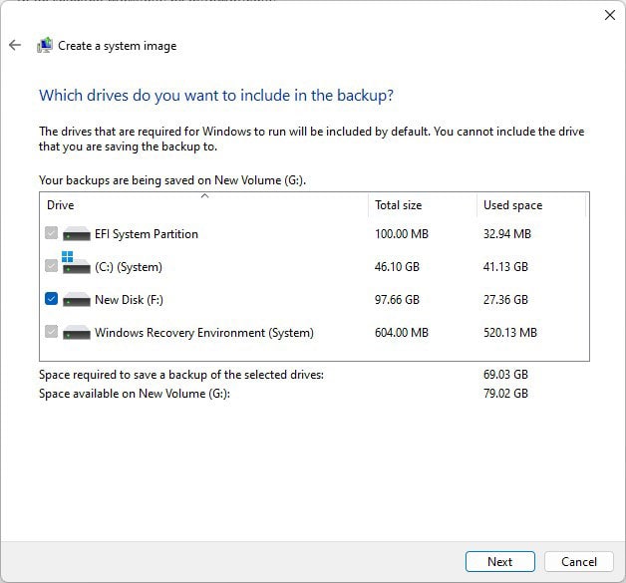Close the system image dialog
The image size is (626, 583).
point(610,15)
